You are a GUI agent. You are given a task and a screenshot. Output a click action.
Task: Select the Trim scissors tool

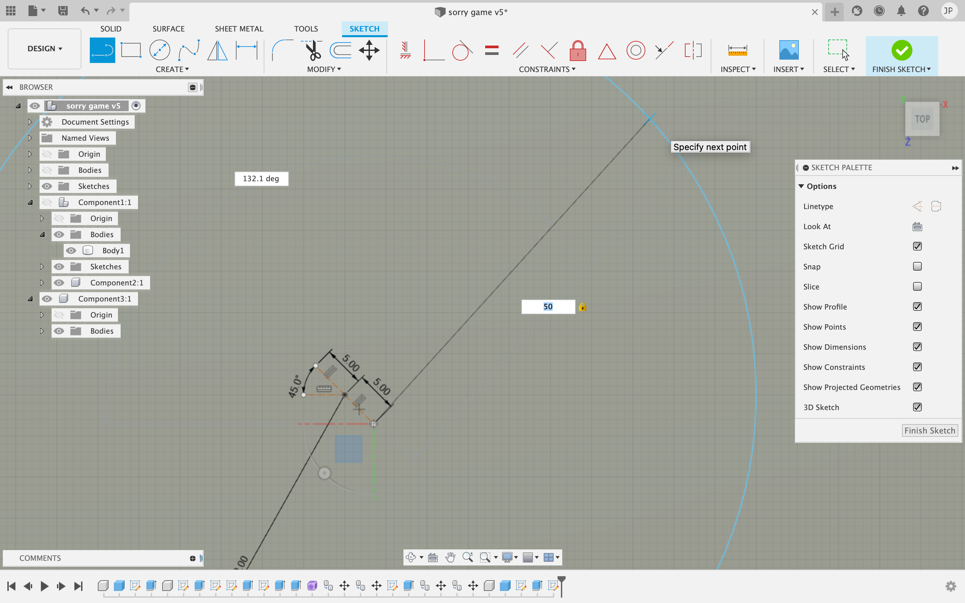tap(312, 50)
